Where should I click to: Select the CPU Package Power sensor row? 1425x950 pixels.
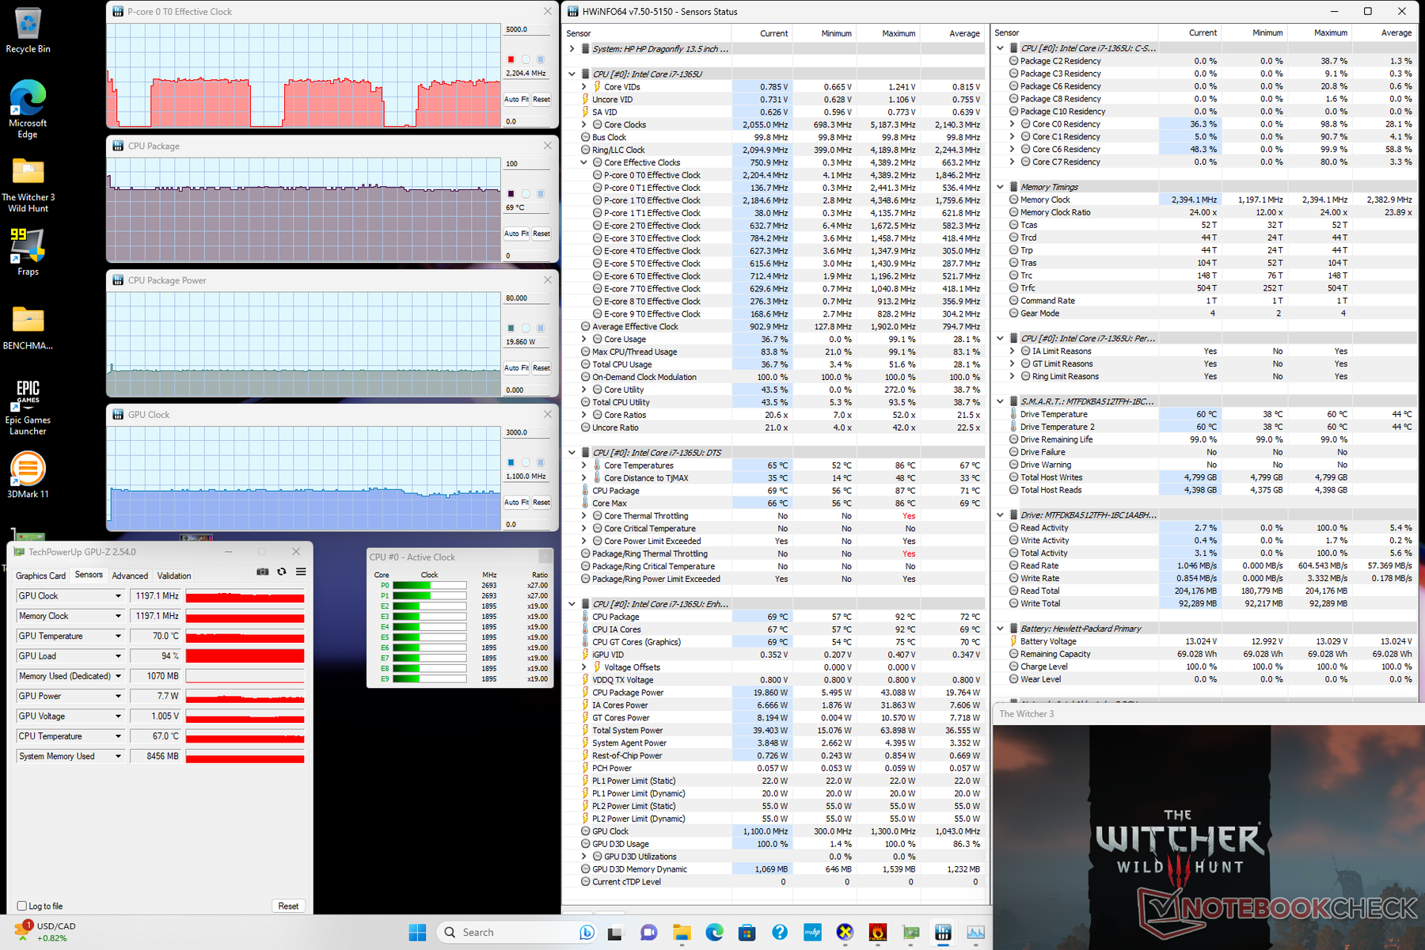(775, 693)
